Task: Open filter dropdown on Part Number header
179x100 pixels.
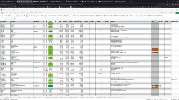Action: (x=10, y=22)
